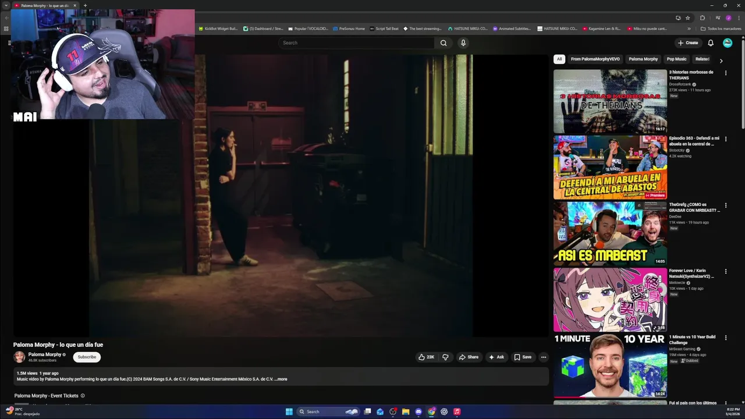
Task: Click the music video player area
Action: [281, 196]
